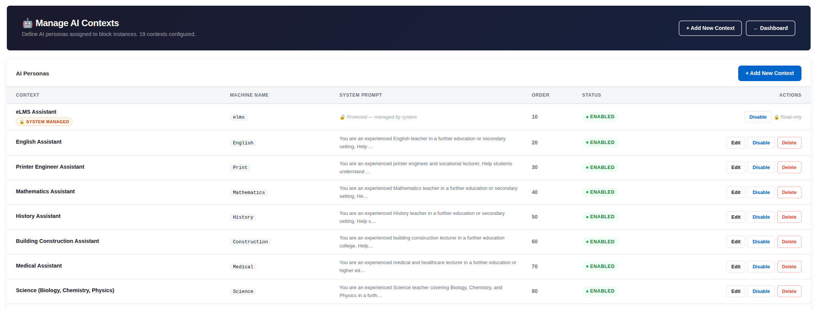The width and height of the screenshot is (825, 310).
Task: Click the SYSTEM MANAGED badge
Action: tap(44, 122)
